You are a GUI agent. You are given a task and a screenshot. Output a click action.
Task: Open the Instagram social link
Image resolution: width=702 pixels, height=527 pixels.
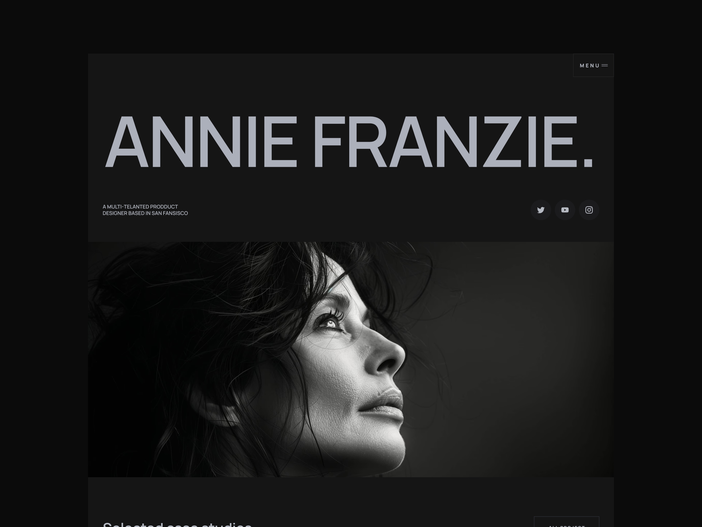589,210
